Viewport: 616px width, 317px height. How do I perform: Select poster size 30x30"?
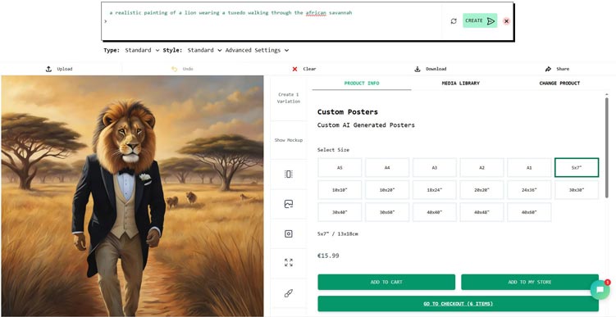point(577,190)
